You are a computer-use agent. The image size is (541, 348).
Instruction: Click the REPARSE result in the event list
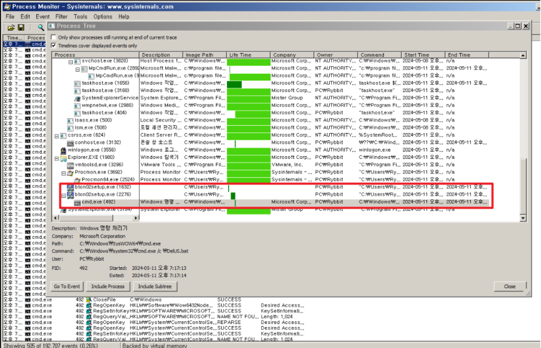tap(229, 322)
